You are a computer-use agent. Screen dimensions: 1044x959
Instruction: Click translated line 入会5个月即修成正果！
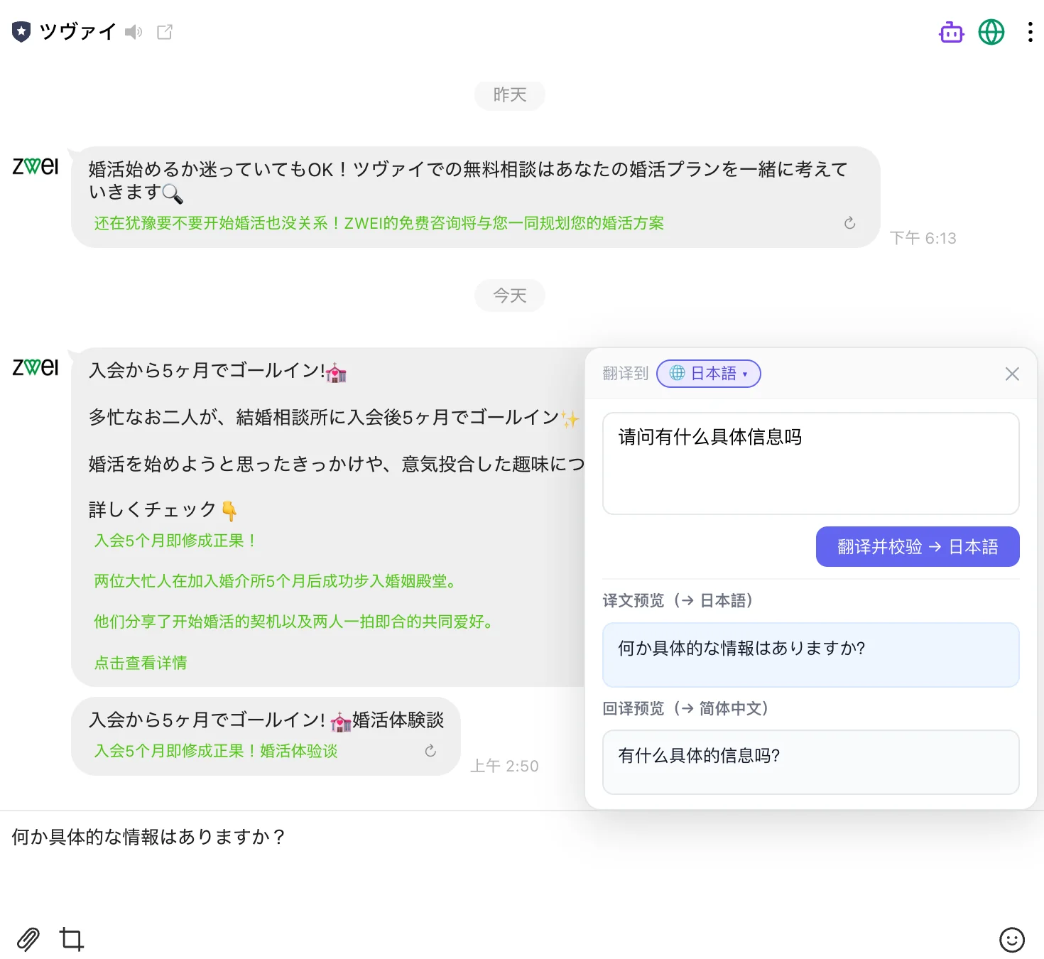[176, 541]
